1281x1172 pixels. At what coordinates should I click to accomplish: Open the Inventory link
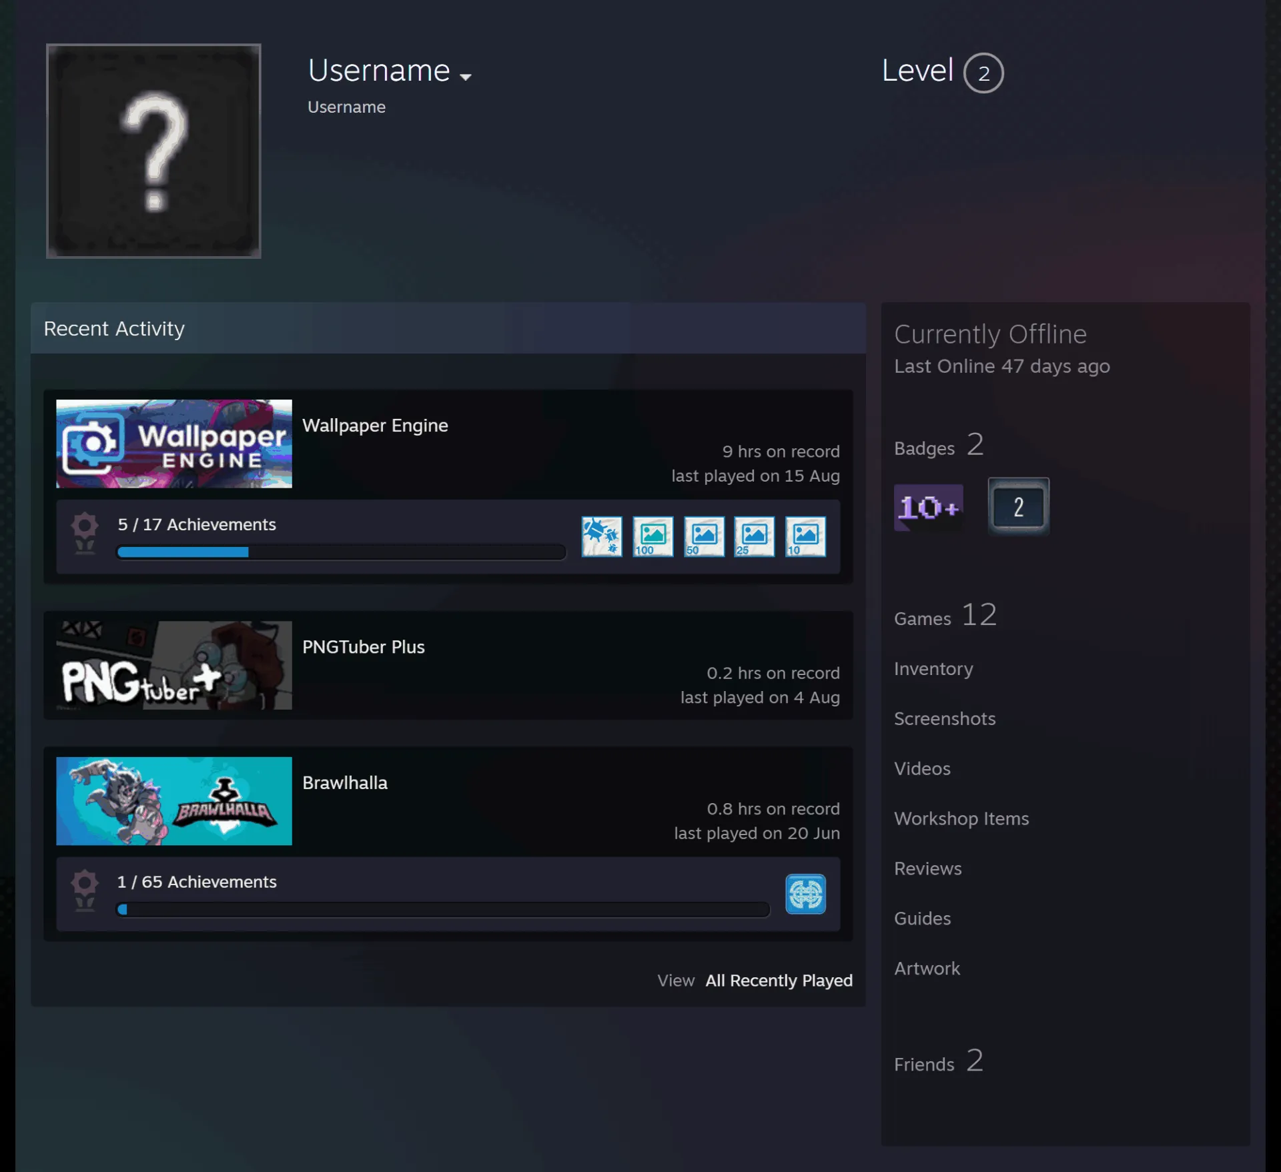coord(933,668)
